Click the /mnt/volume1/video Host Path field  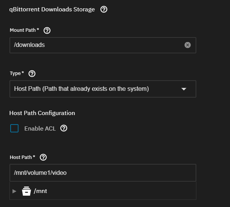point(103,173)
